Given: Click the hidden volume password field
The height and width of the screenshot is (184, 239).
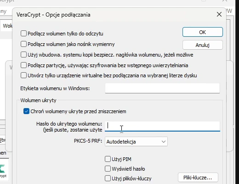Looking at the screenshot, I should (162, 126).
